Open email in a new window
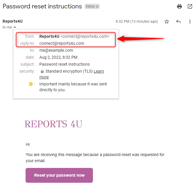 pos(189,6)
